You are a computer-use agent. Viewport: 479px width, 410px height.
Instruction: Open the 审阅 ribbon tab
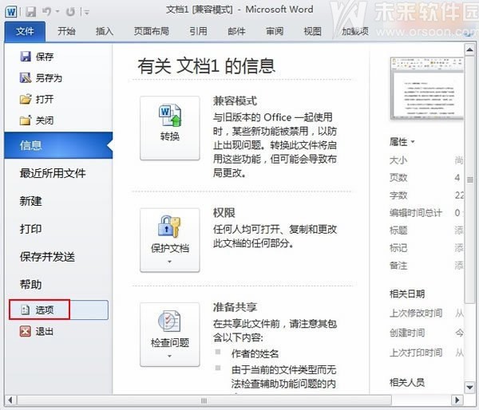click(x=275, y=31)
